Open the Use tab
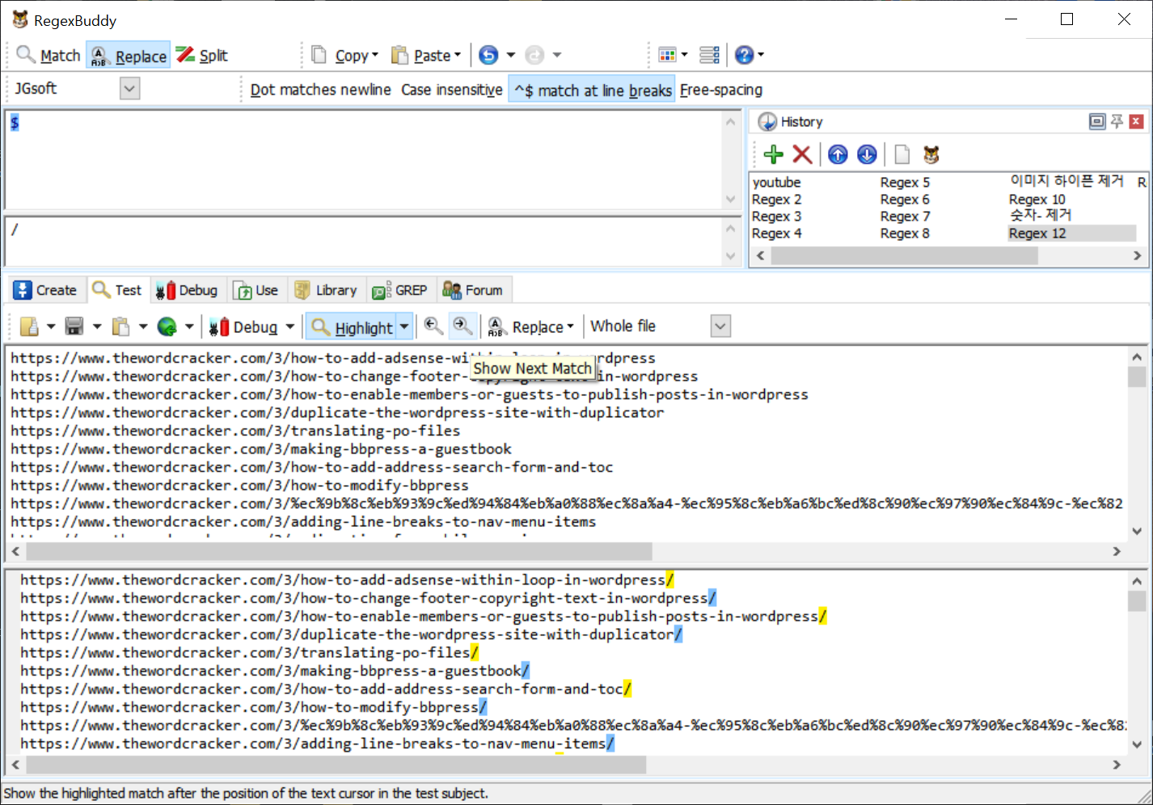Image resolution: width=1153 pixels, height=805 pixels. (x=256, y=290)
